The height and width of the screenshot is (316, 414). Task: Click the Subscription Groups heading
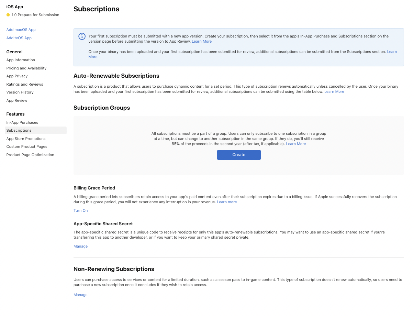coord(102,108)
